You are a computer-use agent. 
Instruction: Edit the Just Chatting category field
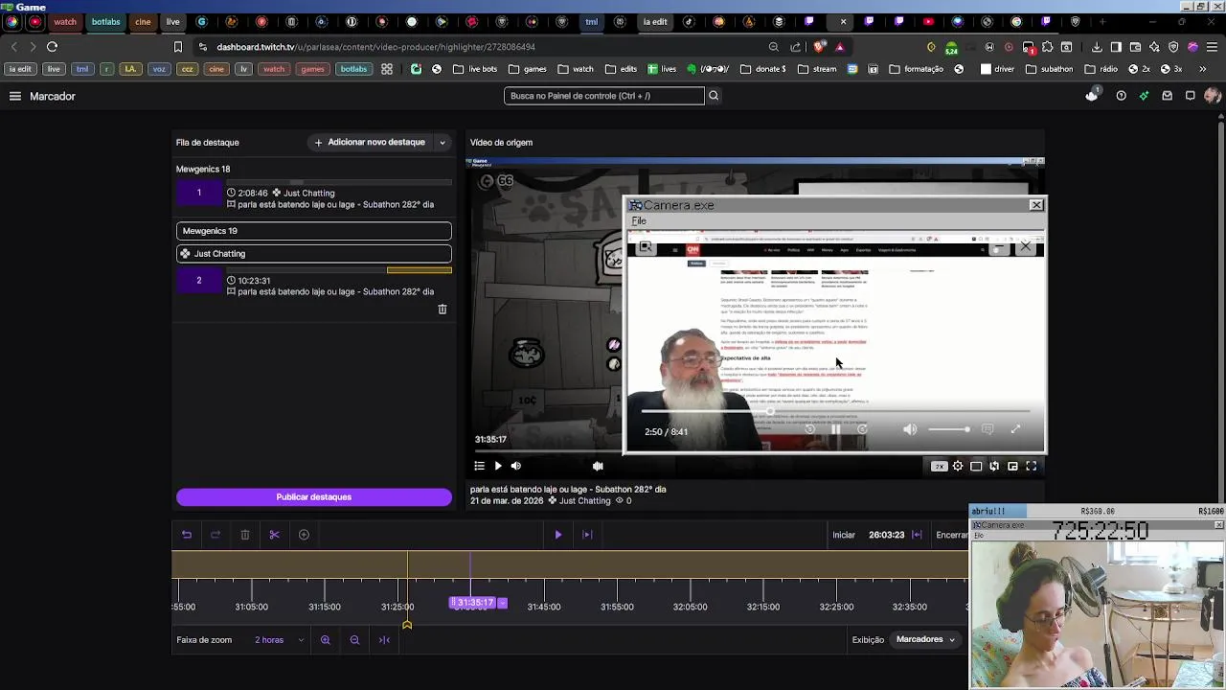click(313, 254)
